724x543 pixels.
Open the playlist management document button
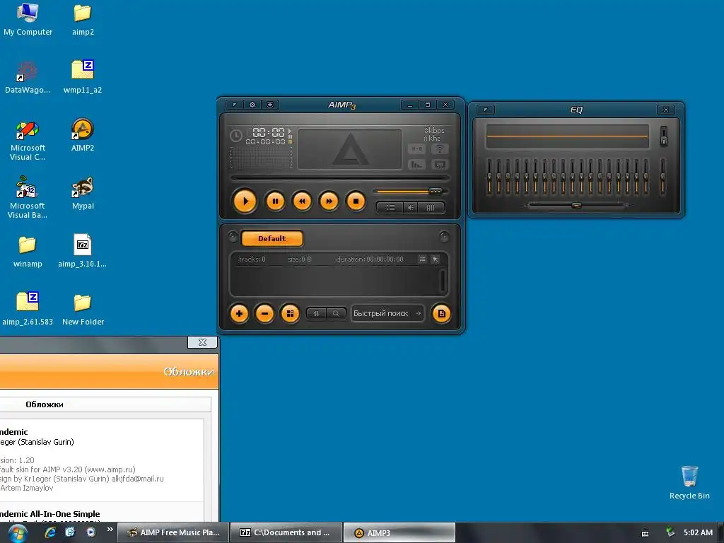[x=441, y=313]
